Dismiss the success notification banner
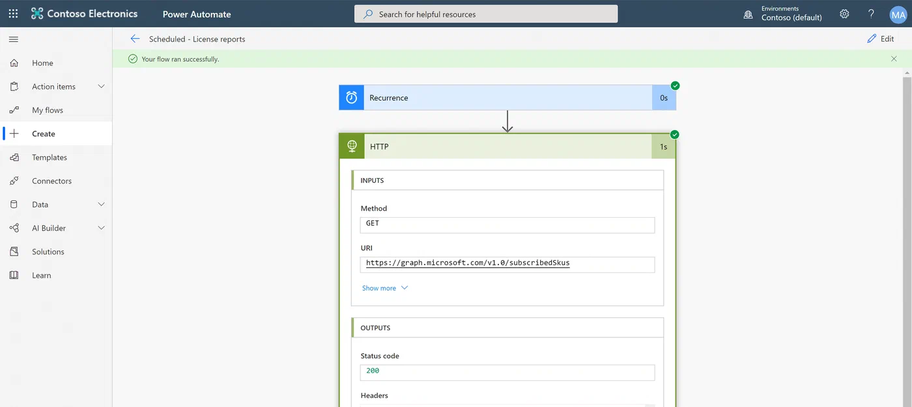Screen dimensions: 912x407 tap(894, 59)
